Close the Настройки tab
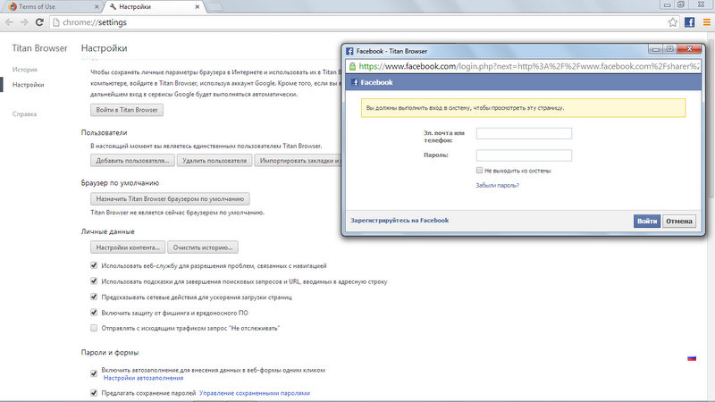Screen dimensions: 715x402 tap(197, 7)
